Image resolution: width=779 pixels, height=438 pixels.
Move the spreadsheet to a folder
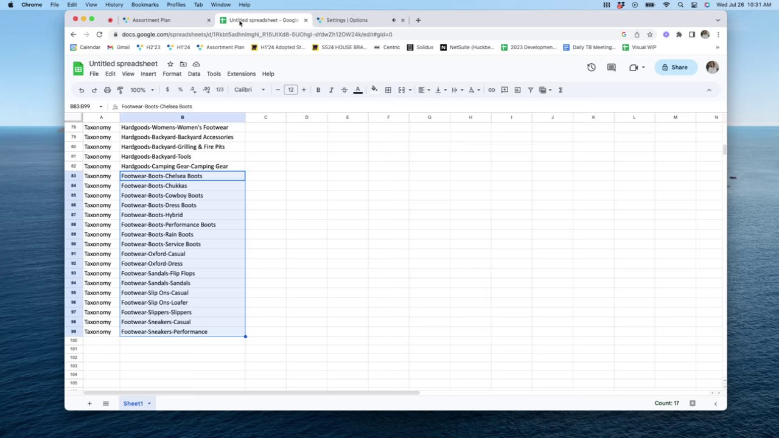[183, 64]
